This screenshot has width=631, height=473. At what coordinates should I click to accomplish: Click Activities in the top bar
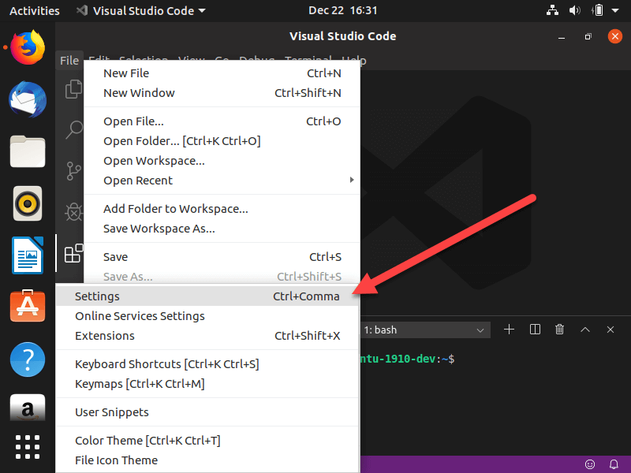point(34,11)
